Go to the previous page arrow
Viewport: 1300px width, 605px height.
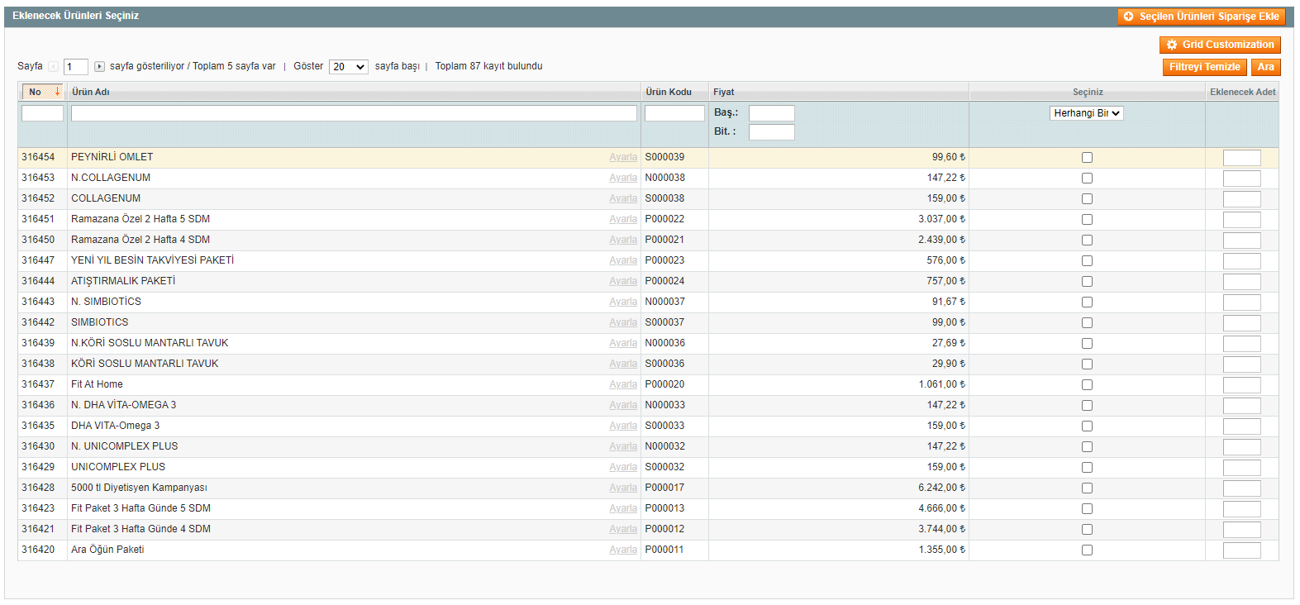pos(53,67)
